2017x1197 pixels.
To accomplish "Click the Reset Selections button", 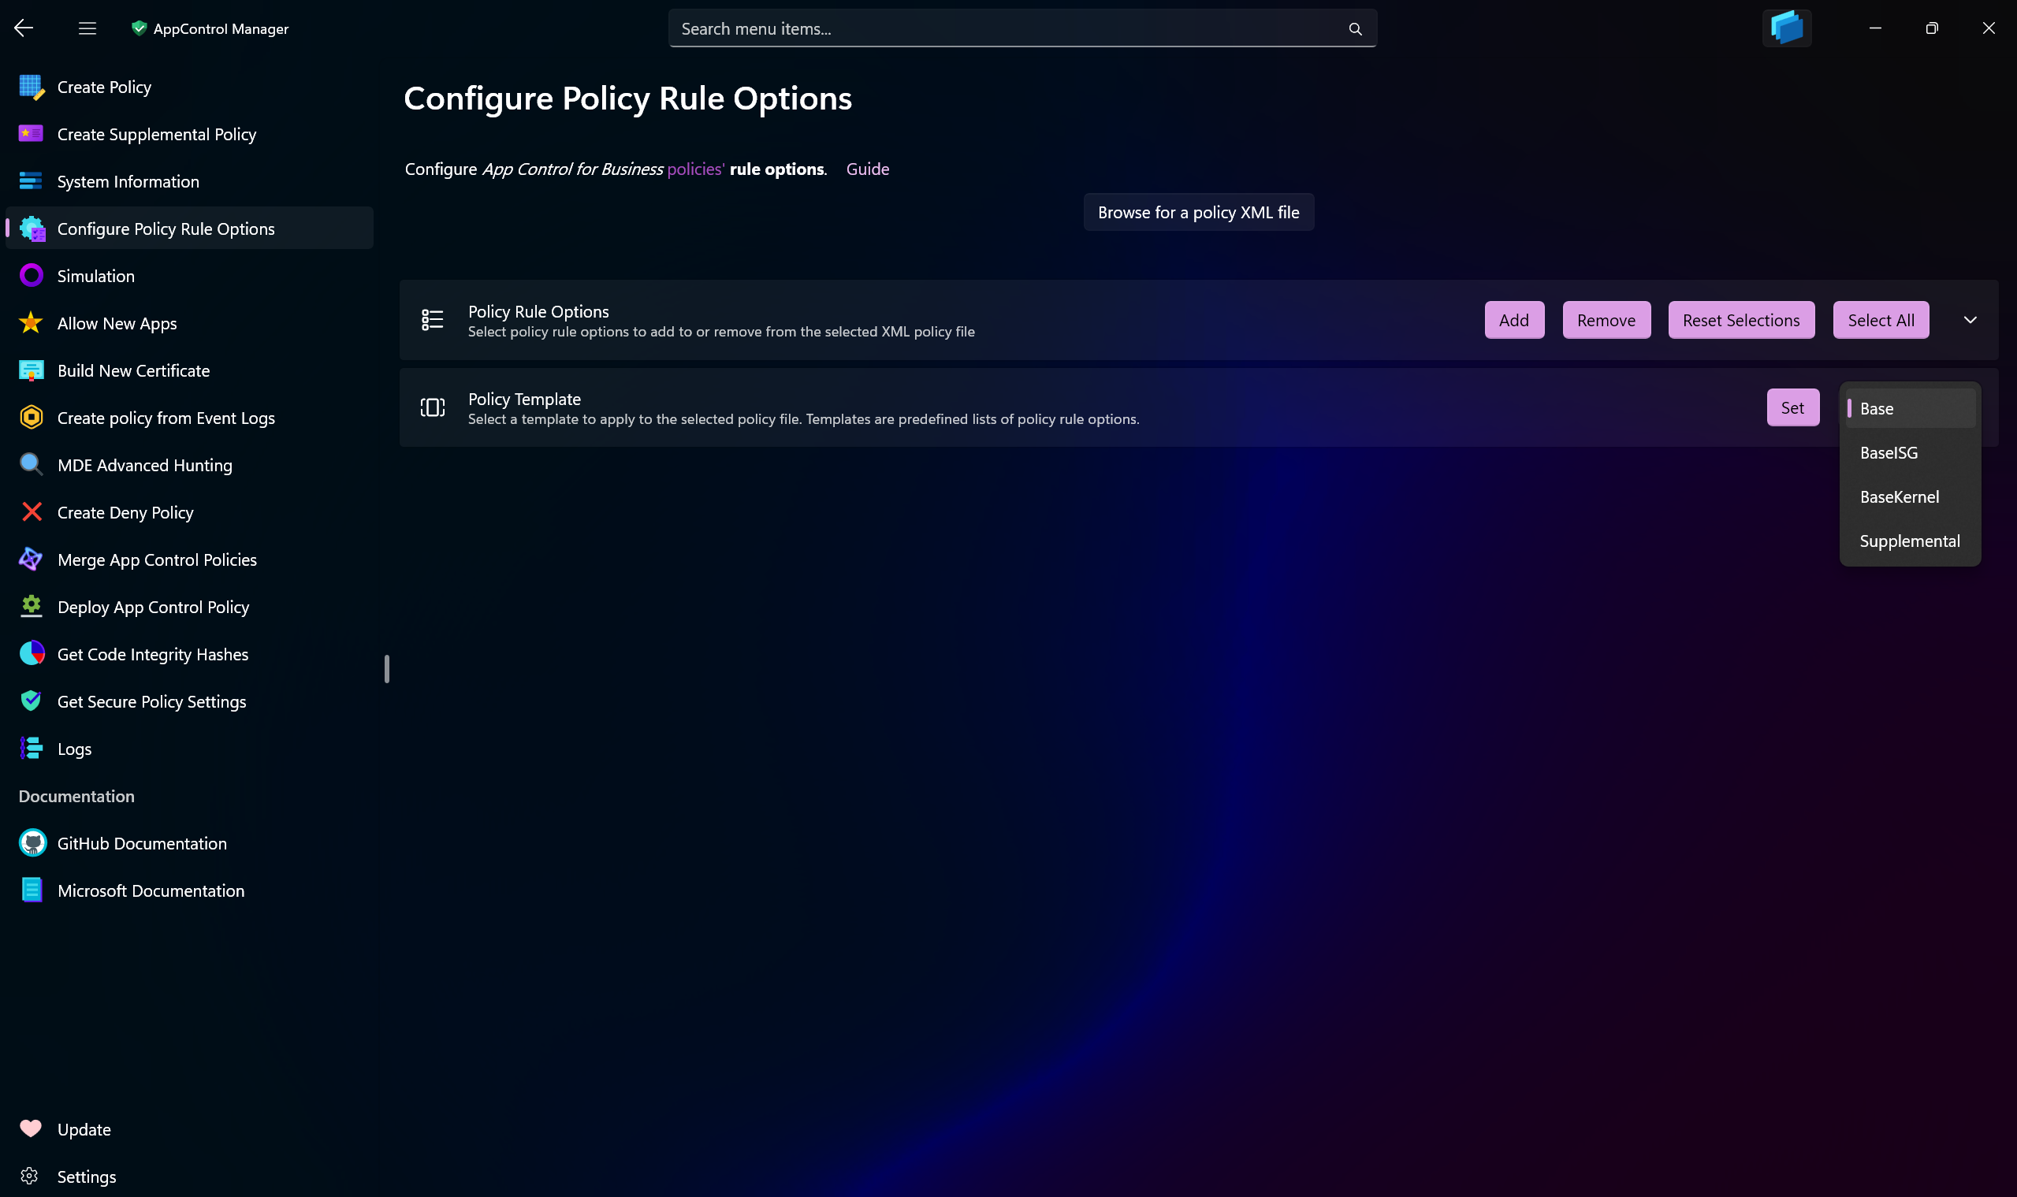I will (1741, 320).
